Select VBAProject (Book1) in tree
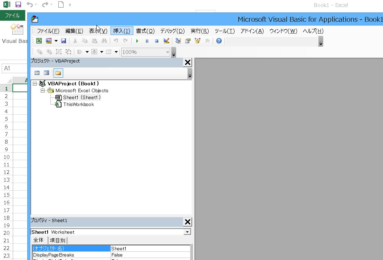383x260 pixels. tap(73, 84)
